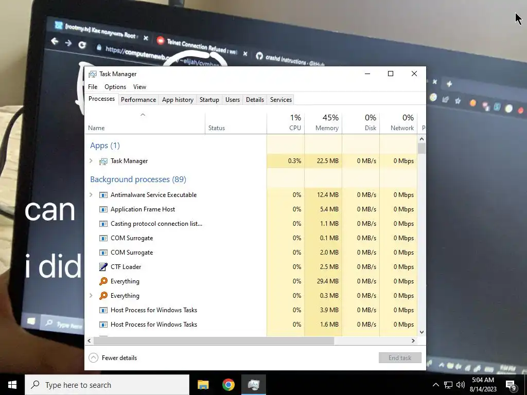The image size is (527, 395).
Task: Open network status tray icon
Action: click(448, 385)
